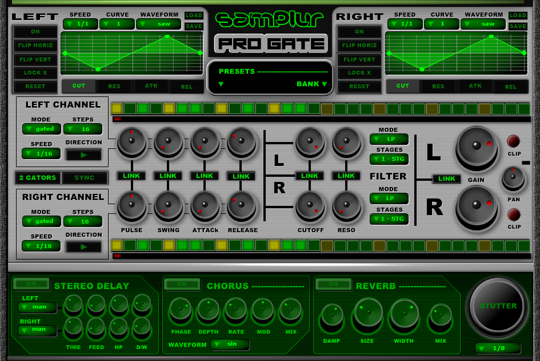Open the upper filter MODE LP dropdown

coord(389,139)
